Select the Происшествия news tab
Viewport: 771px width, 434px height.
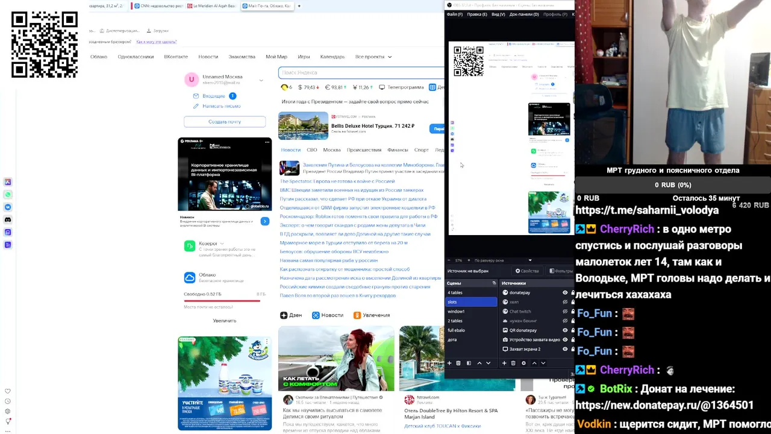(x=364, y=149)
